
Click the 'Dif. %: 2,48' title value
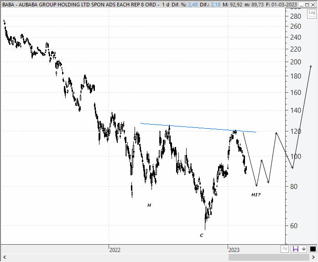point(185,5)
